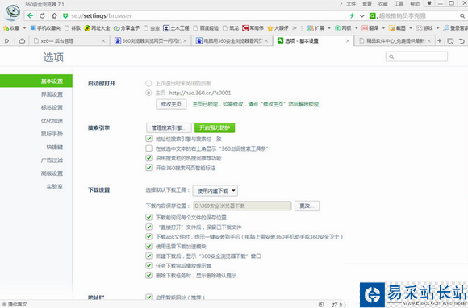
Task: Click the cloud icon beside tabs
Action: click(x=22, y=41)
